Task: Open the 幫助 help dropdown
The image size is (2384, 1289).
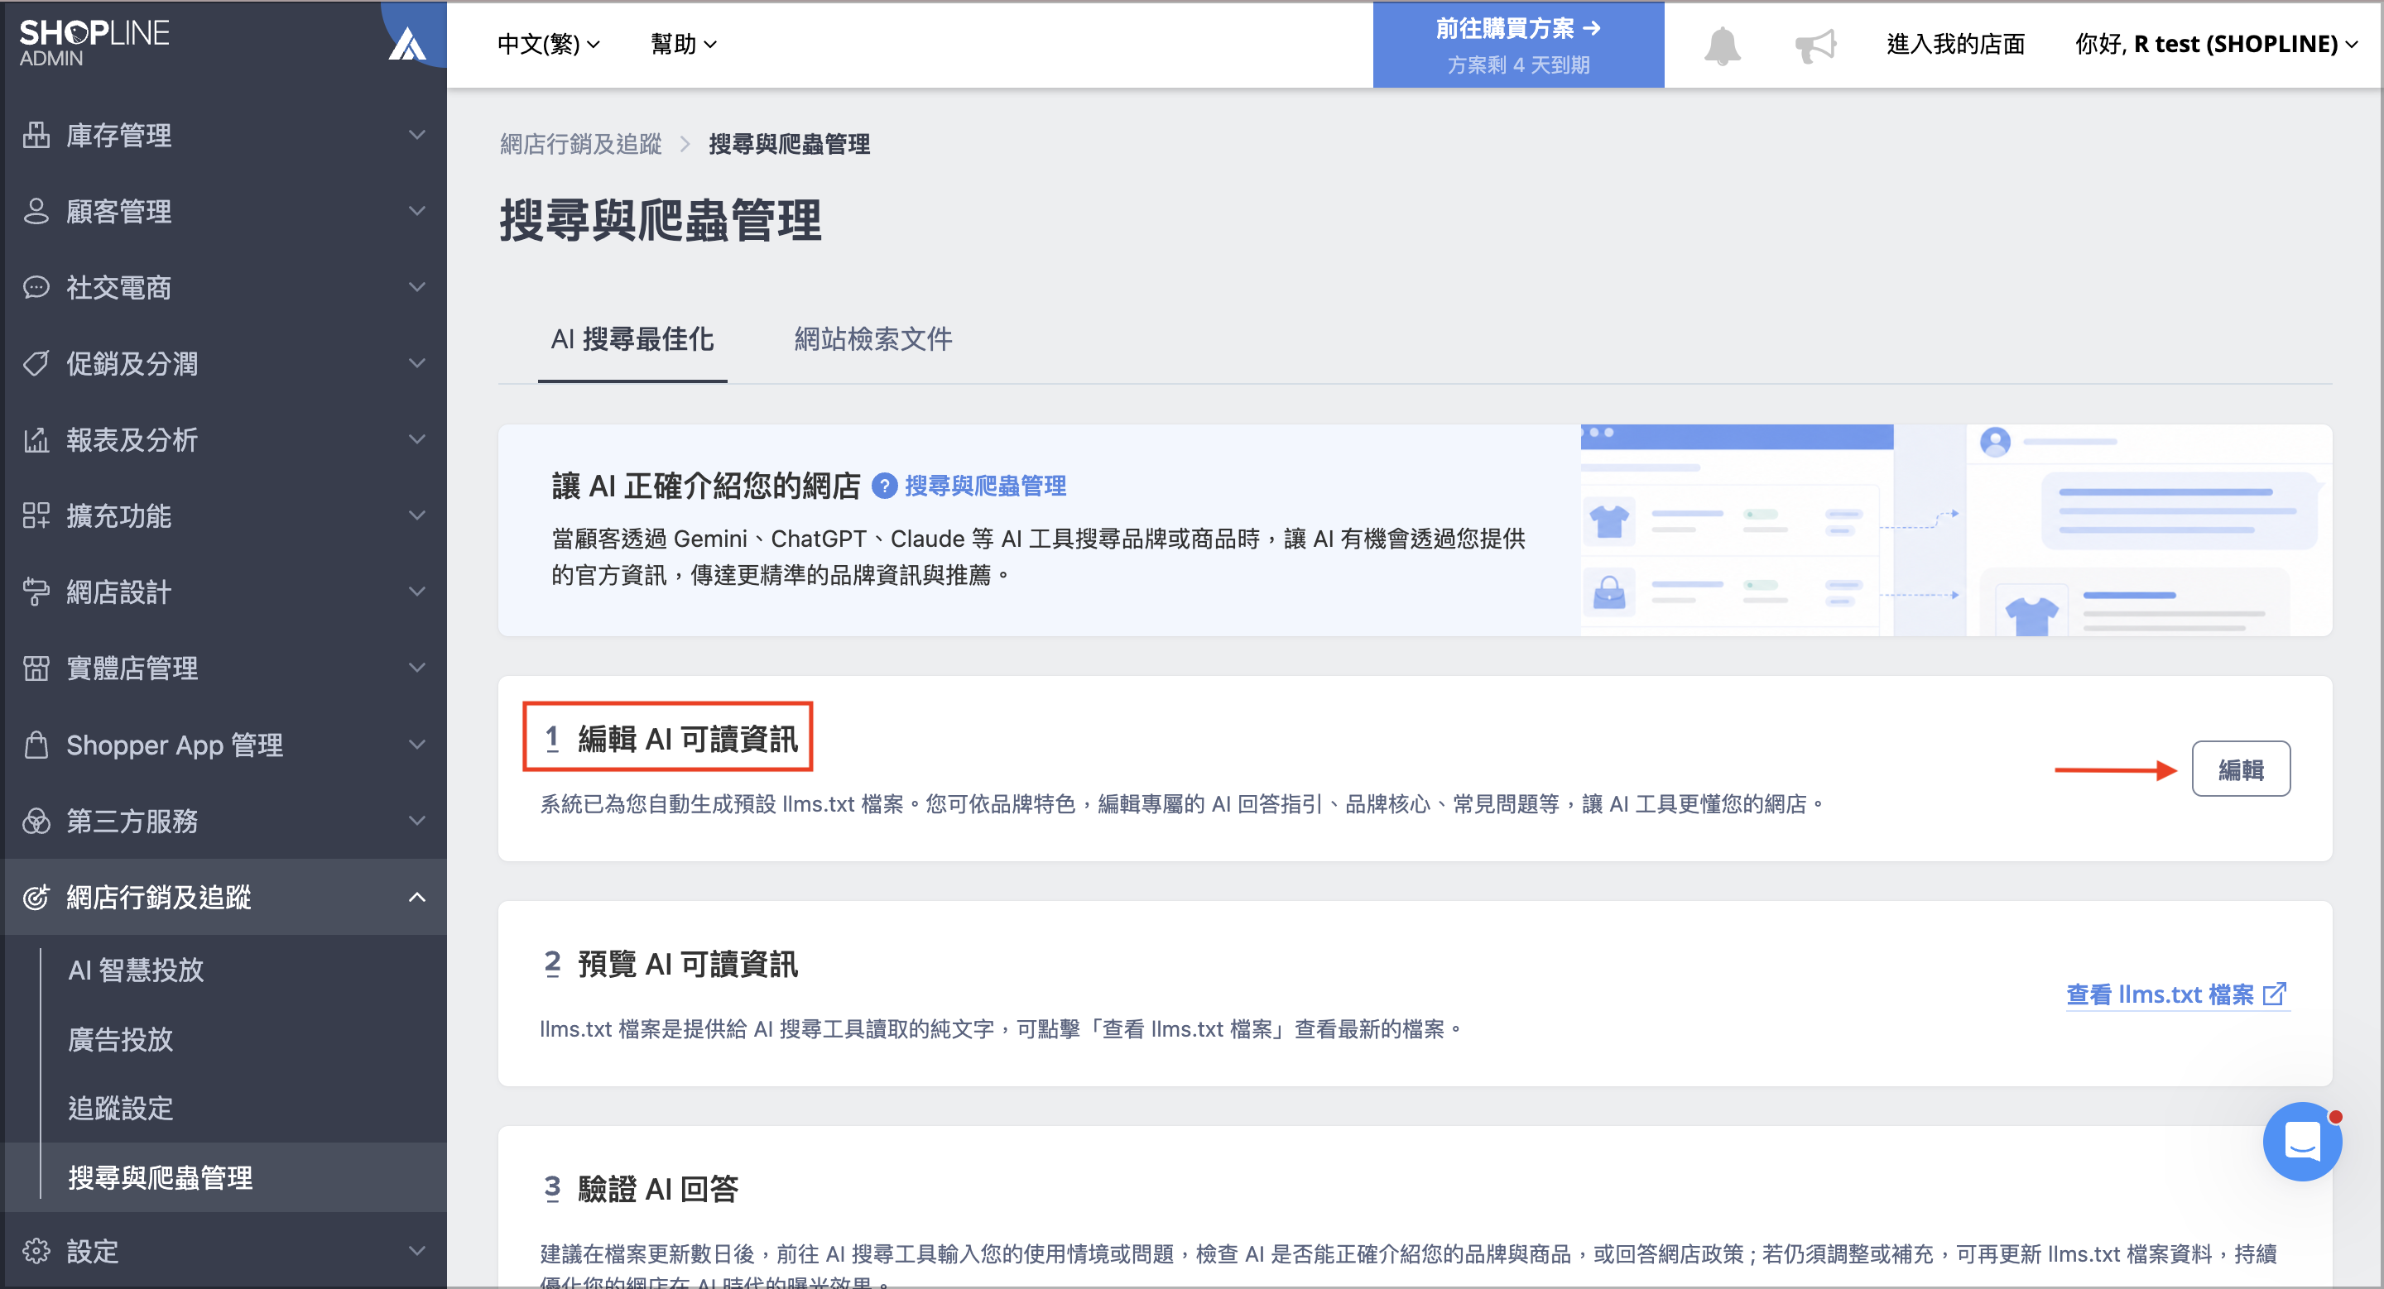Action: pos(683,44)
